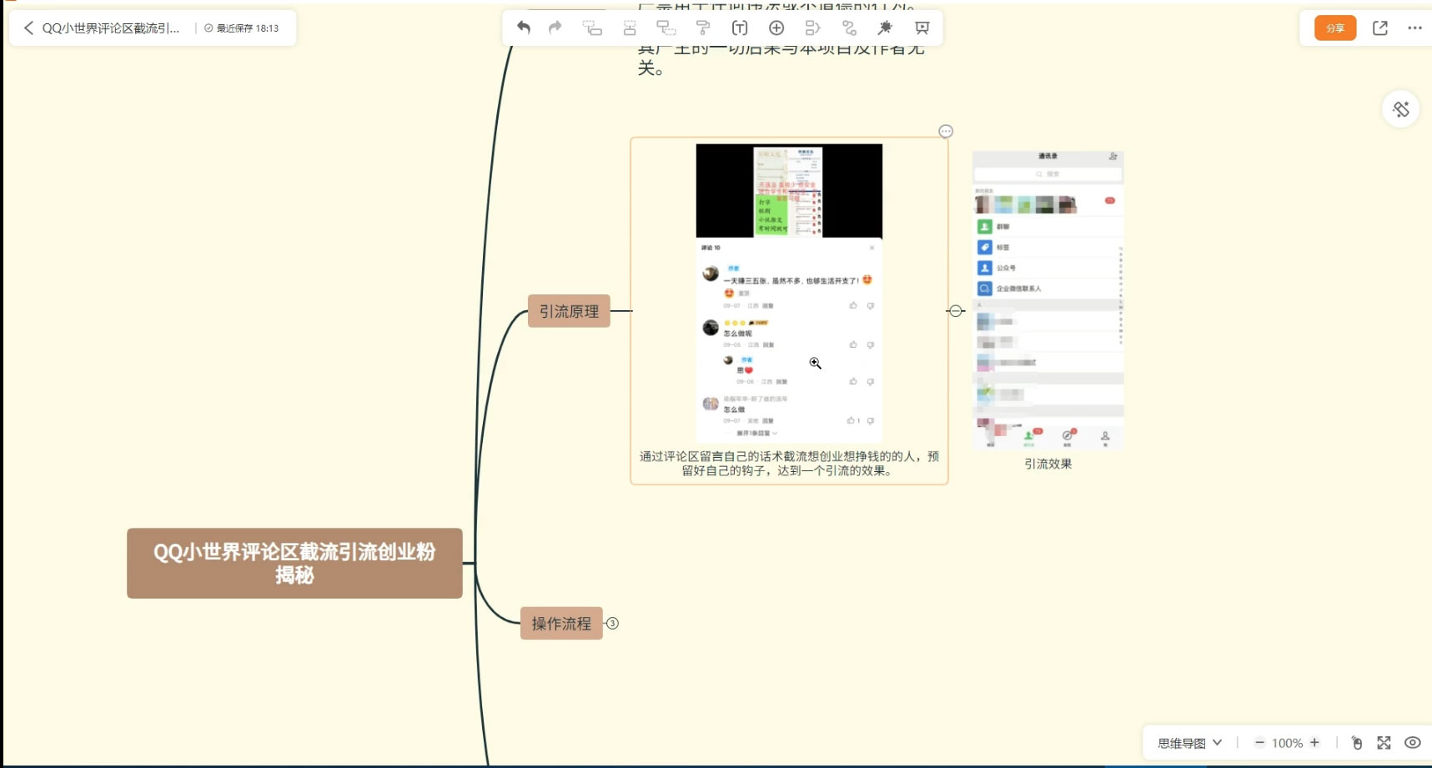Insert a text label with the [T] icon
The width and height of the screenshot is (1432, 768).
point(740,28)
